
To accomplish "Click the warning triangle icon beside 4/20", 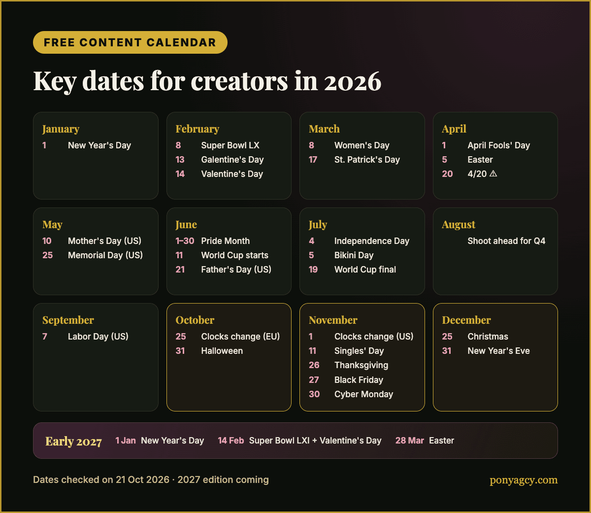I will (493, 174).
